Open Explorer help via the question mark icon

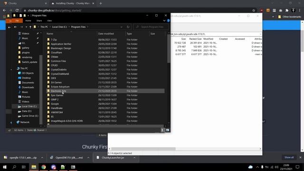coord(168,20)
